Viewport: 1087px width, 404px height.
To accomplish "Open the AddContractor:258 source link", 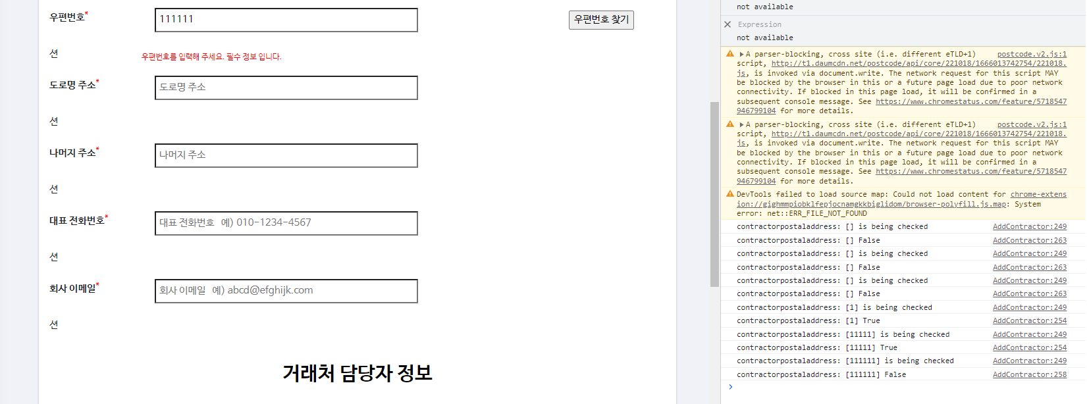I will coord(1029,375).
